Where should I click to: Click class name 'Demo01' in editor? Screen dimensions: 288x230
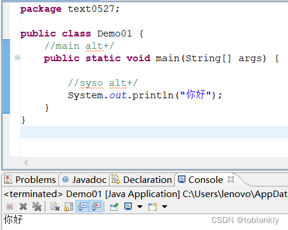pos(114,34)
